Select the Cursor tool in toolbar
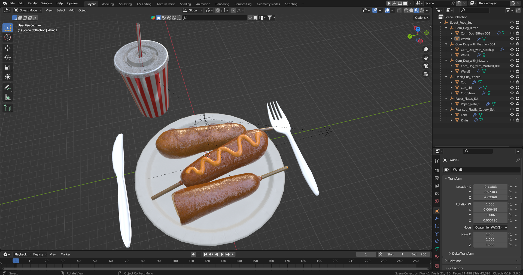 pos(8,37)
